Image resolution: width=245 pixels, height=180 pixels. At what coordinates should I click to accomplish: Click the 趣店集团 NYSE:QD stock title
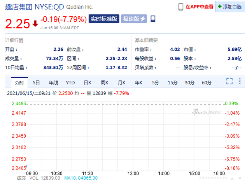pyautogui.click(x=39, y=7)
